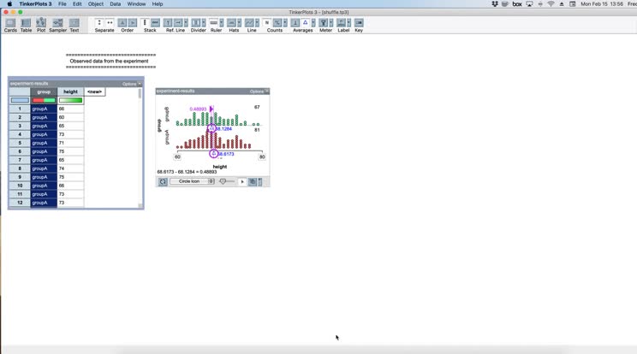
Task: Click the height green gradient swatch
Action: click(x=71, y=100)
